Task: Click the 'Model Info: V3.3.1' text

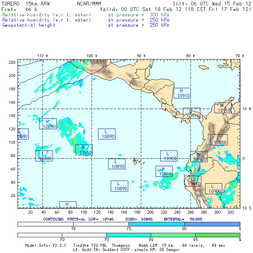Action: [x=45, y=245]
